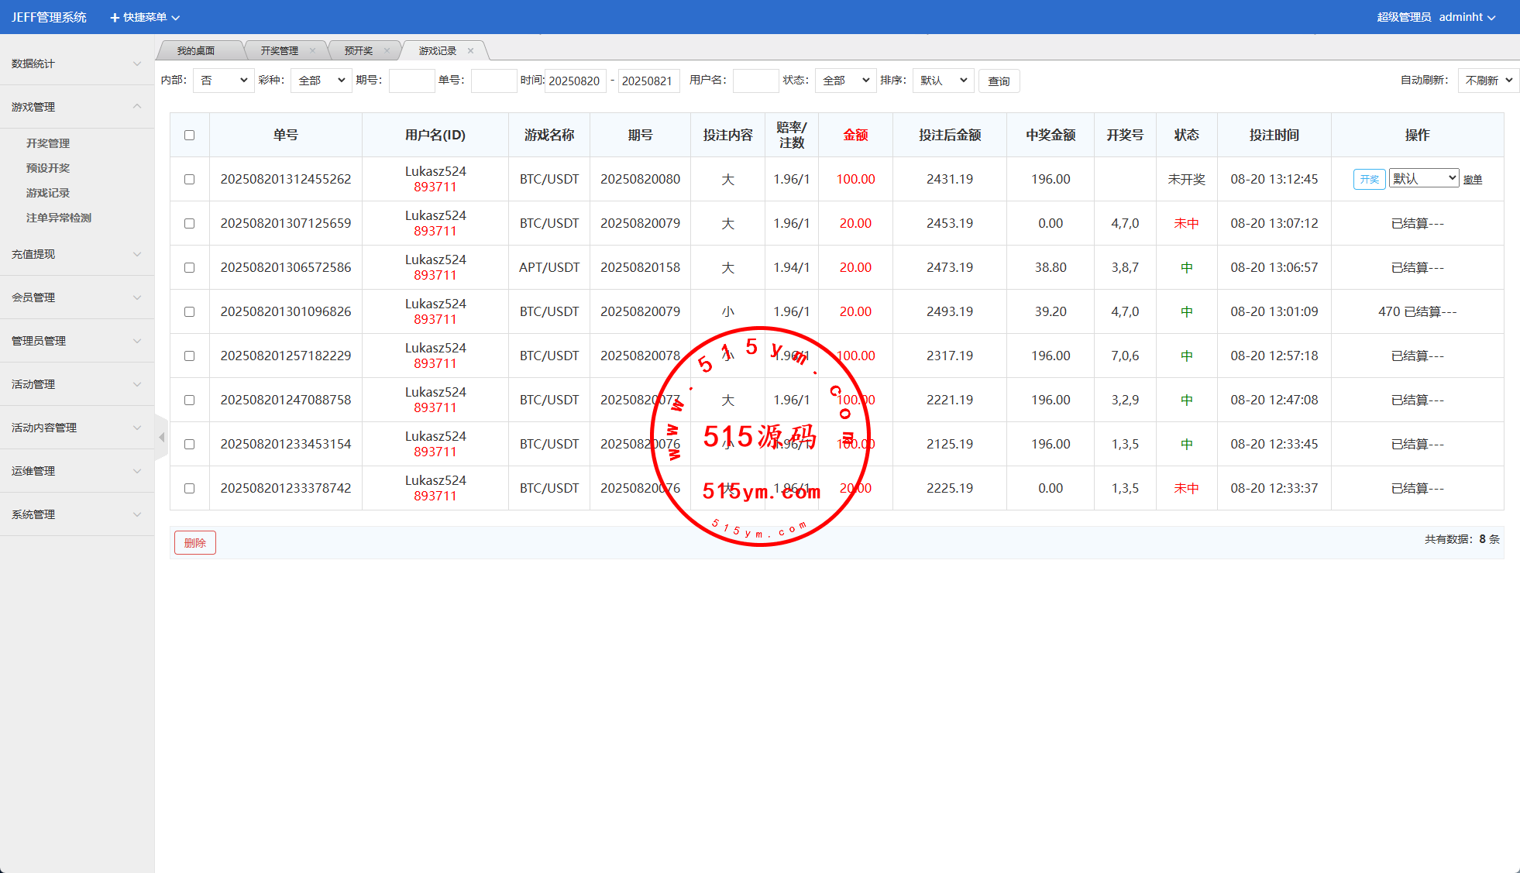
Task: Open the 自动刷新 refresh interval dropdown
Action: tap(1487, 81)
